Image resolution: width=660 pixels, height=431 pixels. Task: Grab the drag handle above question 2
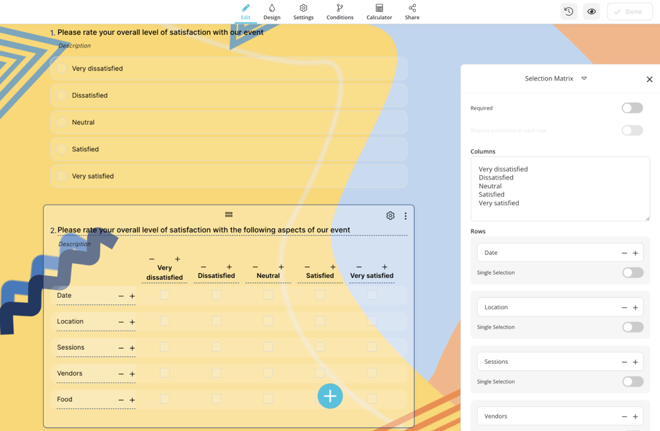[228, 215]
